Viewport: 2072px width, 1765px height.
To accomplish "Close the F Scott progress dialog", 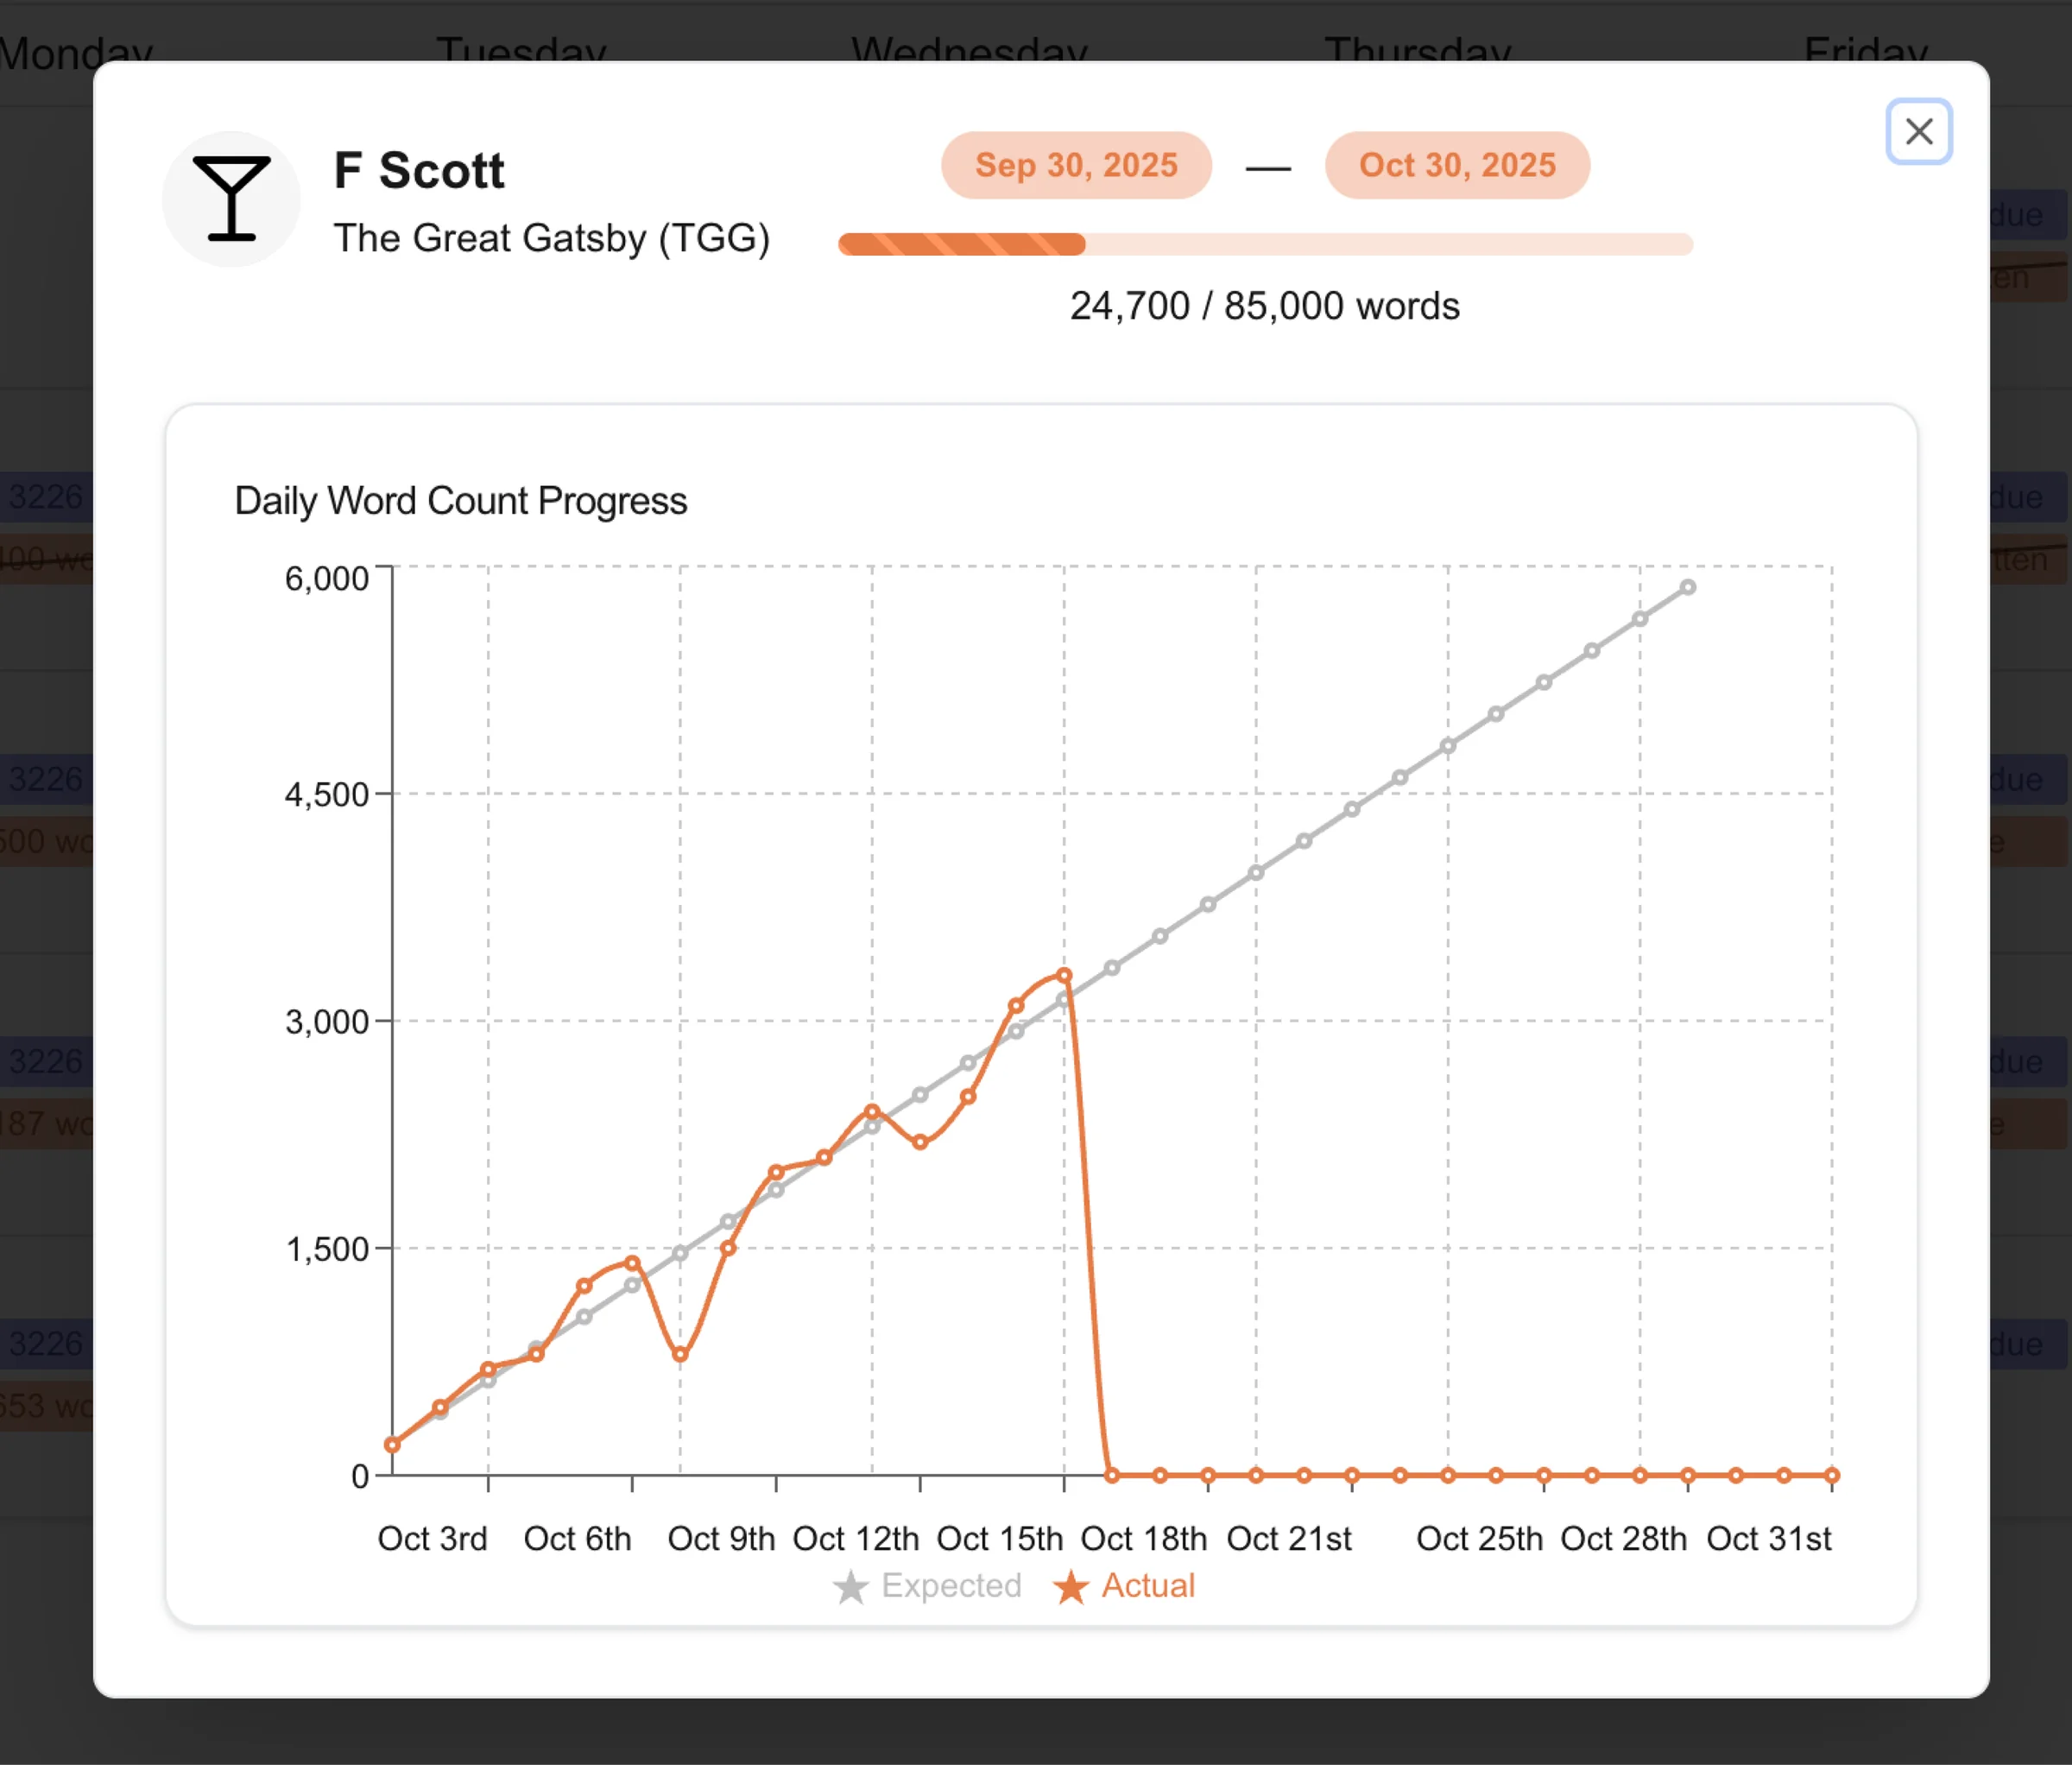I will point(1918,131).
